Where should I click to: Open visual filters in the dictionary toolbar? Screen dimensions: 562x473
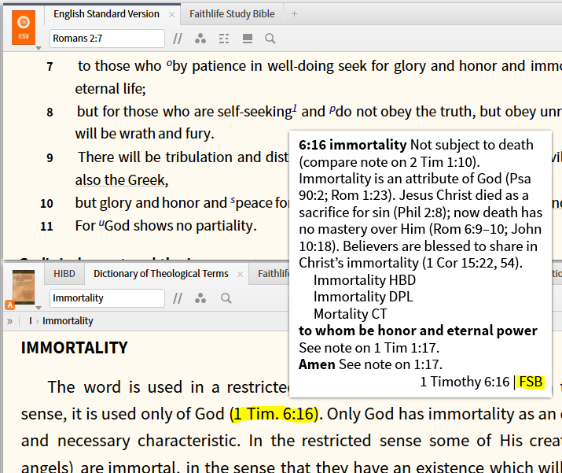200,298
